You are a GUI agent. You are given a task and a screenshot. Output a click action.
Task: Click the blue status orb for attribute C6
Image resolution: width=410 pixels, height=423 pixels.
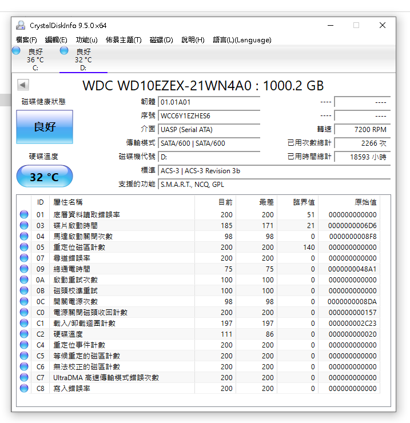24,366
